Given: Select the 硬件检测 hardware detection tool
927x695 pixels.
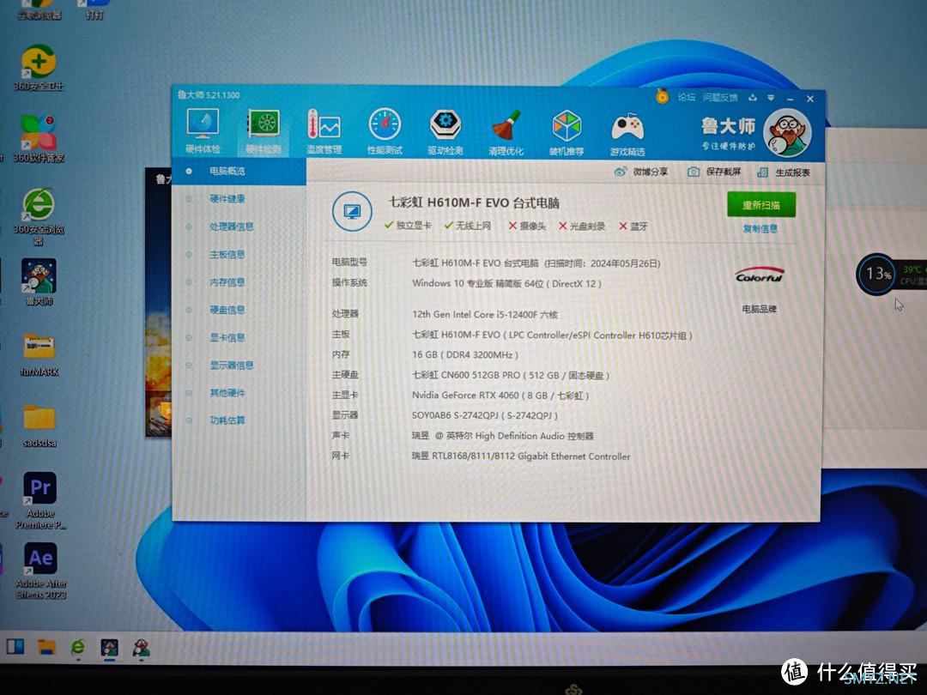Looking at the screenshot, I should [x=264, y=131].
